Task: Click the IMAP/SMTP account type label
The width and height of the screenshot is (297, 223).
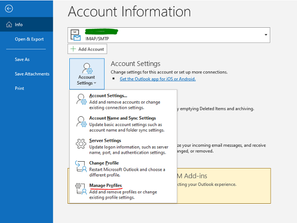Action: (97, 39)
